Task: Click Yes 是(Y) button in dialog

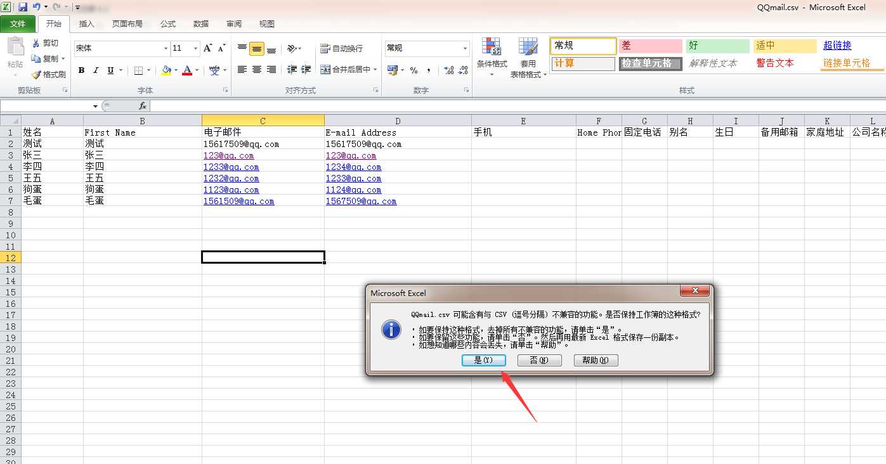Action: [484, 360]
